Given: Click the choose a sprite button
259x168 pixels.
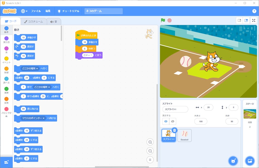Looking at the screenshot, I should point(233,161).
